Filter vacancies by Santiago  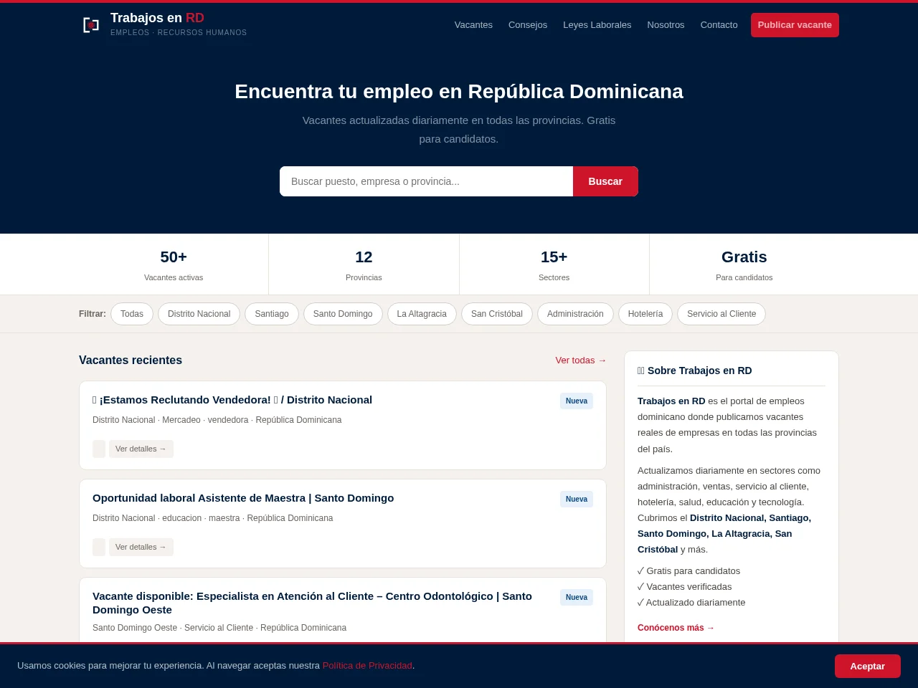272,314
